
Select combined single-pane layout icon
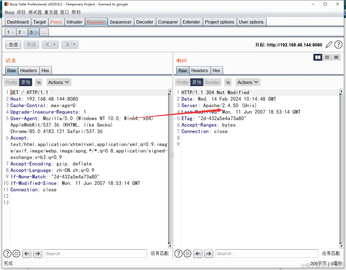[x=336, y=57]
